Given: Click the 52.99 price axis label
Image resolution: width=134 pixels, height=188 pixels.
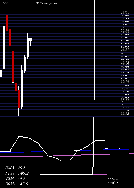Looking at the screenshot, I should [125, 18].
